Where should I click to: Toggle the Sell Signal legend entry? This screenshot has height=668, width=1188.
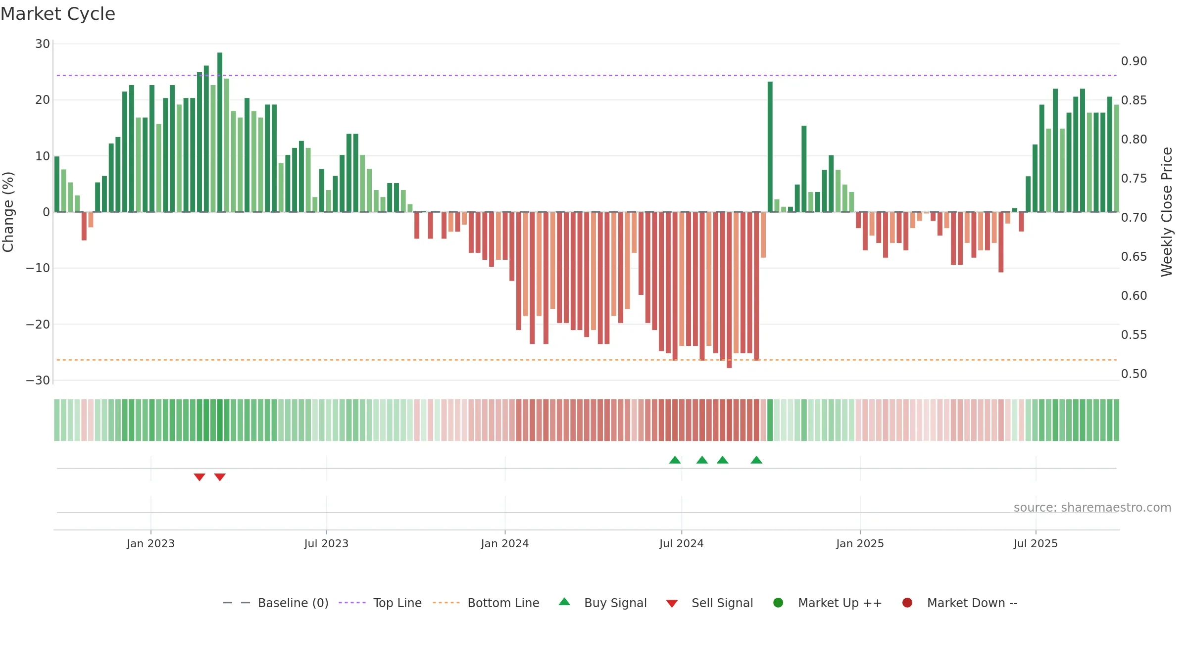[709, 603]
